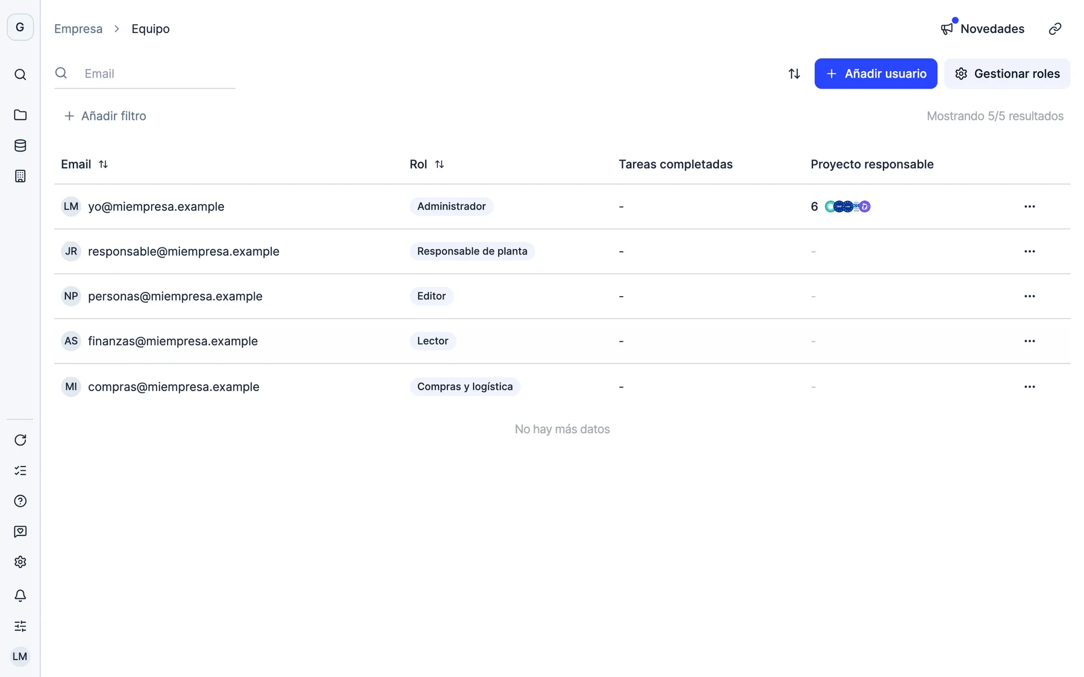This screenshot has width=1084, height=677.
Task: Click the Proyecto responsable column header
Action: click(871, 164)
